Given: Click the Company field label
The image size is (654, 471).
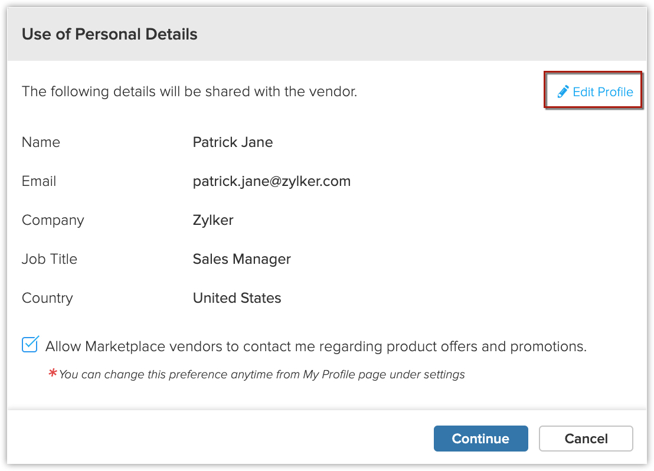Looking at the screenshot, I should (53, 220).
